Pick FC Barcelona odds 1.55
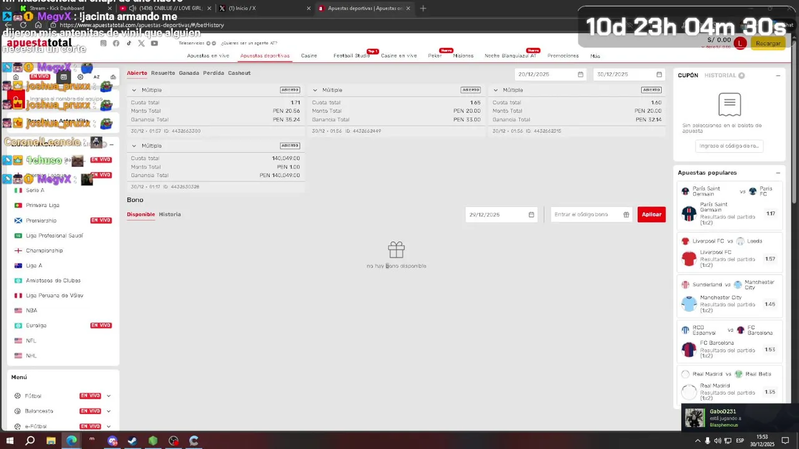Viewport: 799px width, 449px height. coord(770,350)
